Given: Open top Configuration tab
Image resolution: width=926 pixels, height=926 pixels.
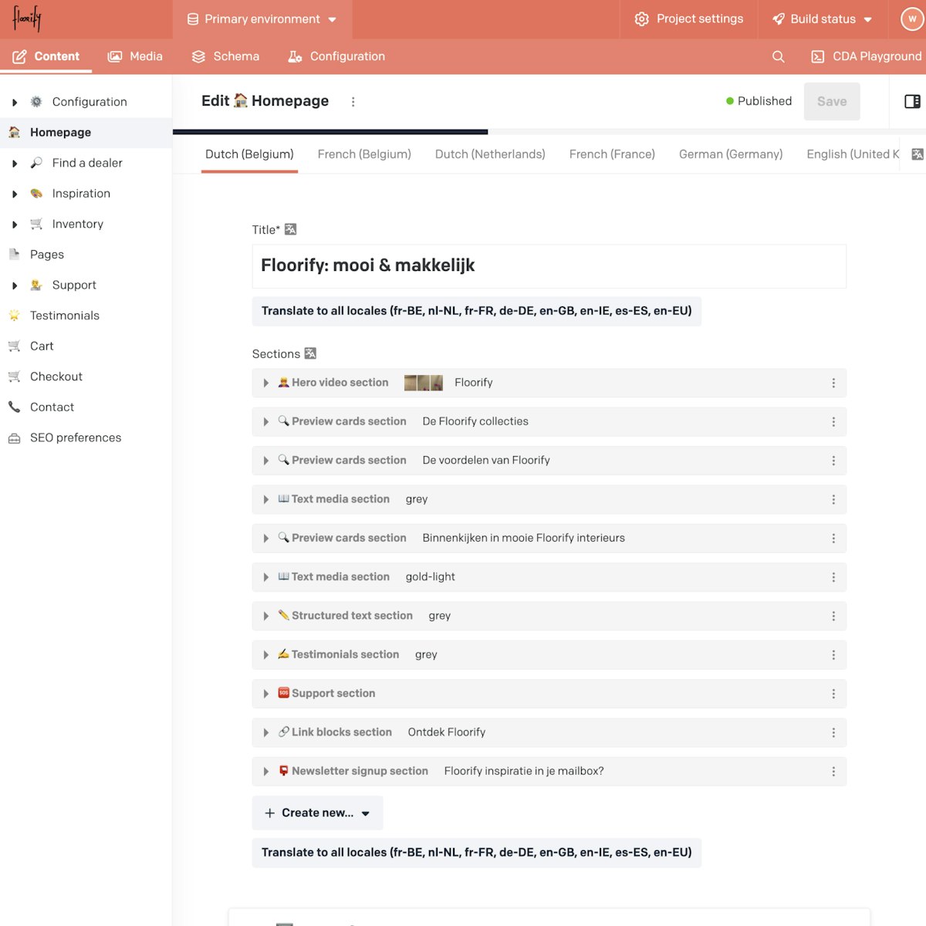Looking at the screenshot, I should 336,56.
